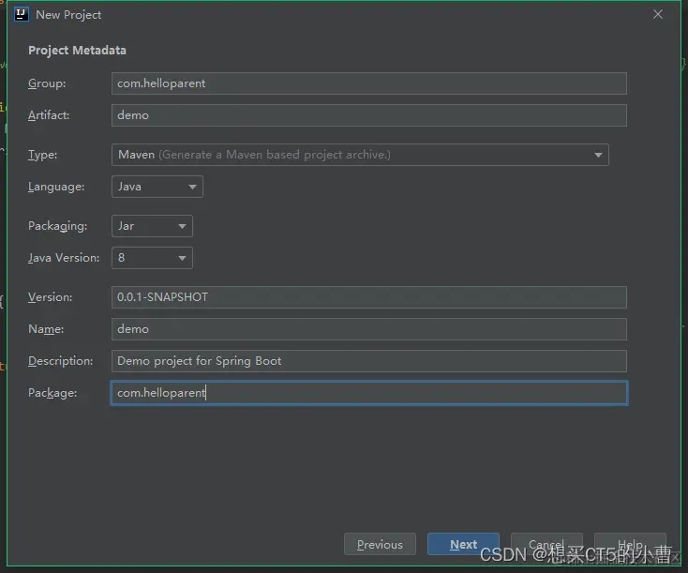The width and height of the screenshot is (688, 573).
Task: Focus the Group input field
Action: [x=369, y=83]
